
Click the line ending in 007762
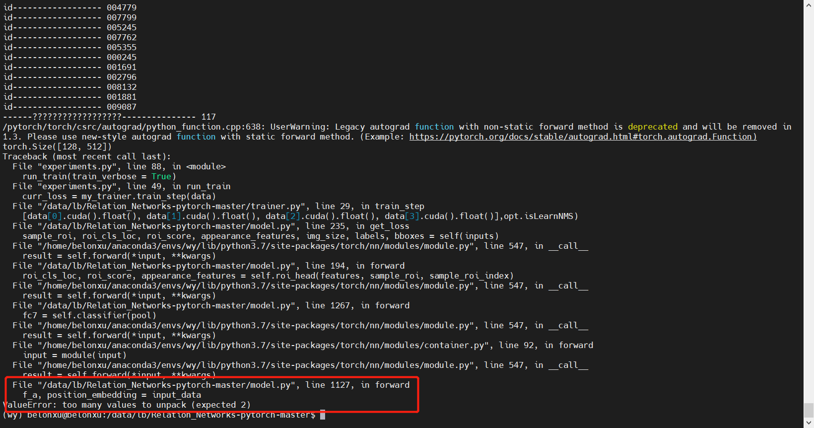[69, 37]
